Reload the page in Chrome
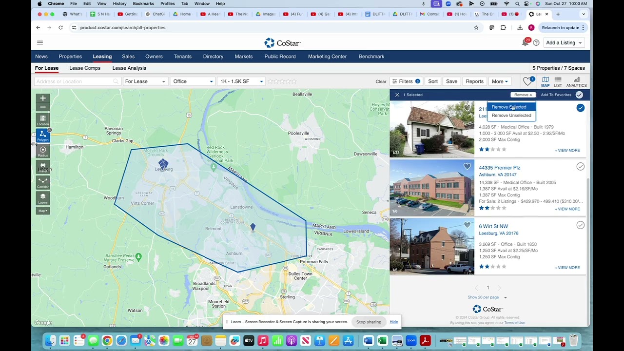This screenshot has height=351, width=624. 60,28
